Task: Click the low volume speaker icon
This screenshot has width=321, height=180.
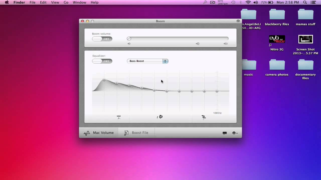Action: [x=129, y=44]
